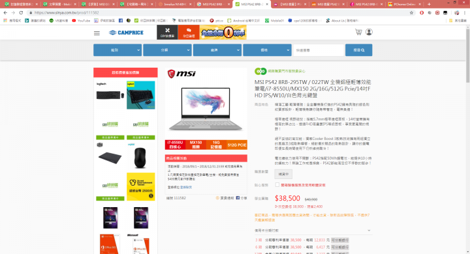Image resolution: width=470 pixels, height=254 pixels.
Task: Reload the page with the refresh icon
Action: point(21,12)
